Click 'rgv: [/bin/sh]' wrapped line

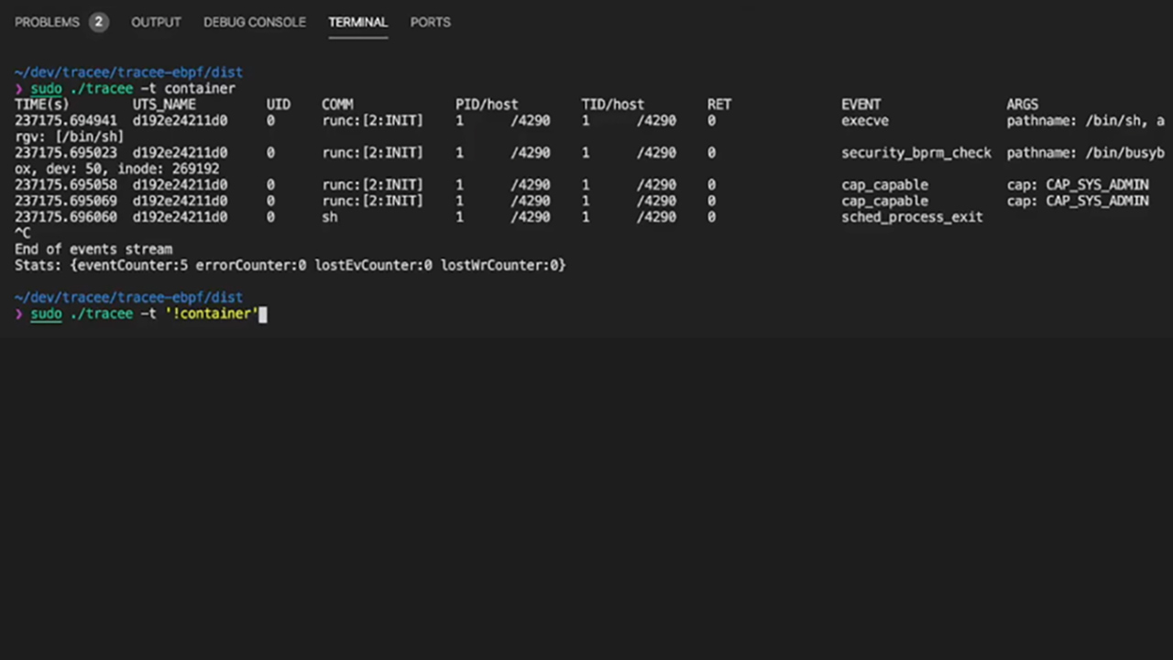tap(69, 137)
